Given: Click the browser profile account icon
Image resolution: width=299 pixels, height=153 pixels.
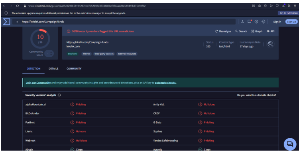Looking at the screenshot, I should coord(295,6).
